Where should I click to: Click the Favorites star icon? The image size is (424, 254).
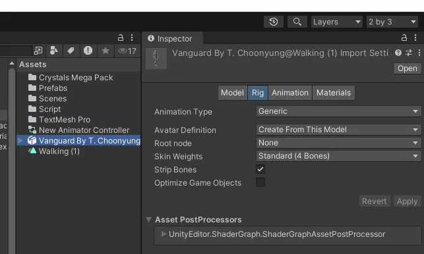pos(106,51)
